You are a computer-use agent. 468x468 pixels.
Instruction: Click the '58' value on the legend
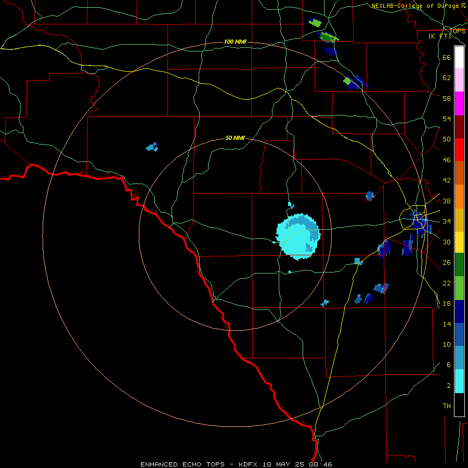pyautogui.click(x=447, y=98)
